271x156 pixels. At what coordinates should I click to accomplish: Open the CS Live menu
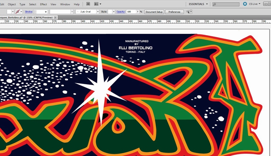click(255, 4)
